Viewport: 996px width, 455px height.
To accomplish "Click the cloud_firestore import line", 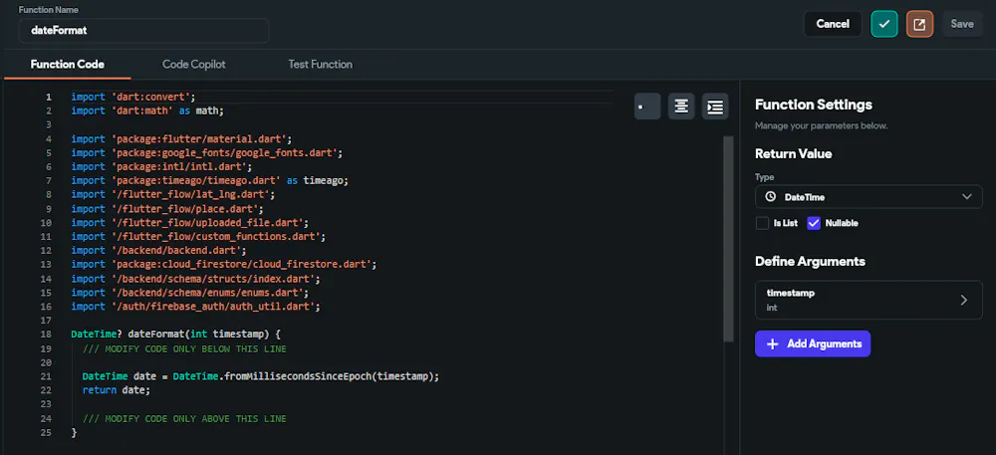I will (x=224, y=265).
